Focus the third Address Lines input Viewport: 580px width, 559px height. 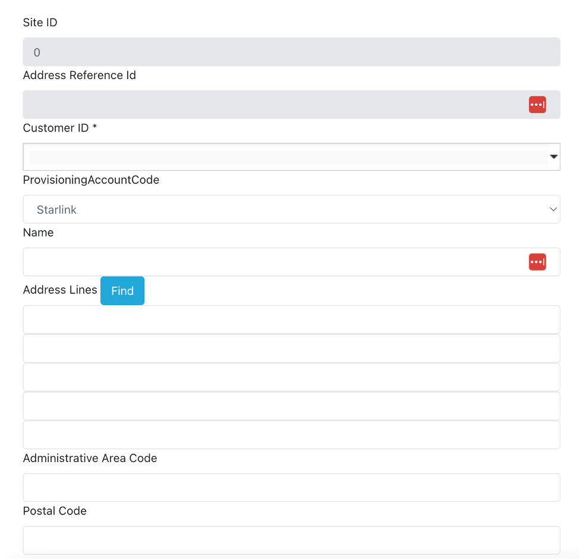click(x=291, y=377)
